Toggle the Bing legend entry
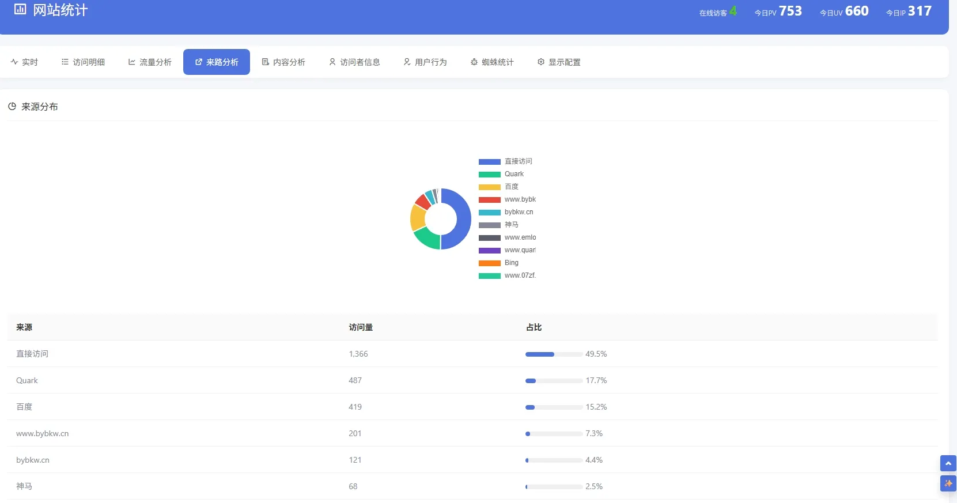 pyautogui.click(x=499, y=263)
